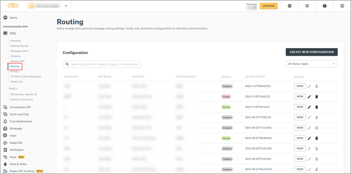Open the user account profile icon
This screenshot has width=351, height=174.
(x=342, y=6)
